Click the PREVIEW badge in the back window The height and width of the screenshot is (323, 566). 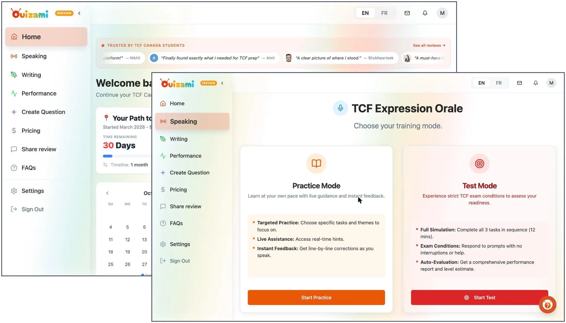tap(64, 13)
